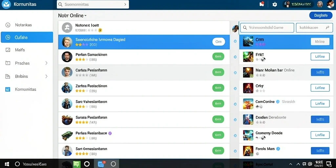Toggle green button on Perfaia Resianlbace row
The height and width of the screenshot is (168, 336).
[218, 135]
